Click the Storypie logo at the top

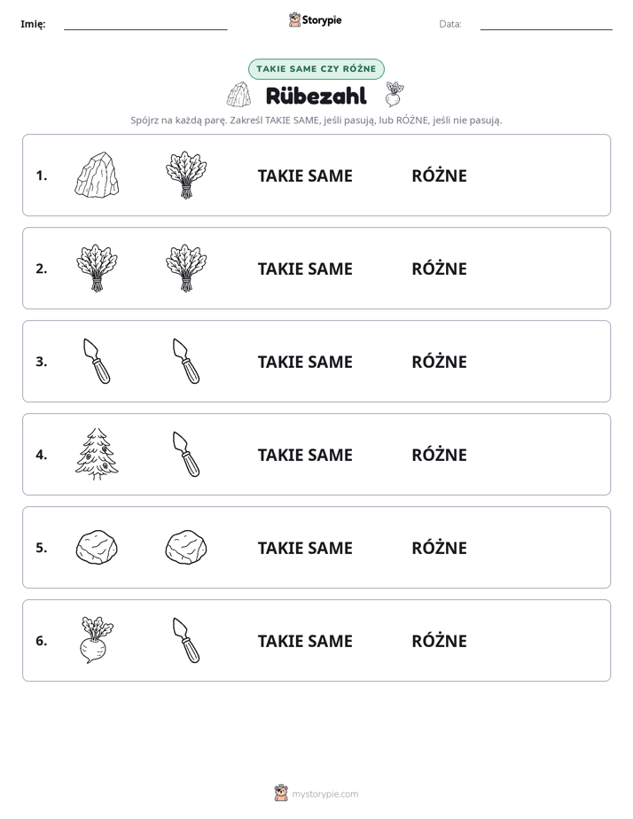click(316, 19)
